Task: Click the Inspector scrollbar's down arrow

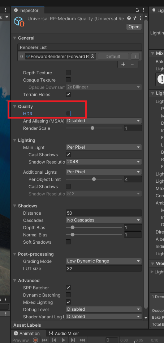Action: point(146,317)
